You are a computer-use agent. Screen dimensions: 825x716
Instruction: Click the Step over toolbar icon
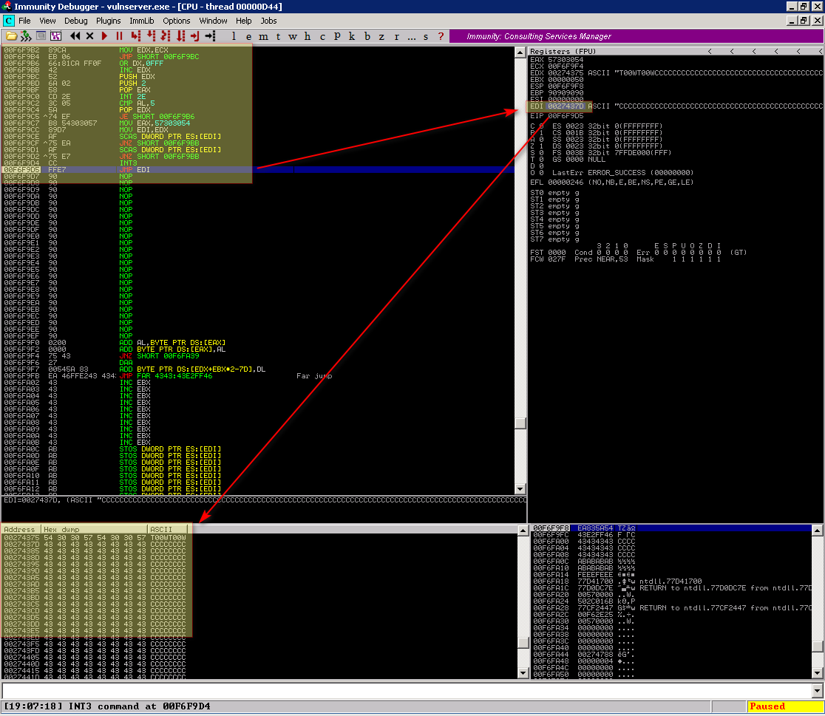pyautogui.click(x=151, y=36)
